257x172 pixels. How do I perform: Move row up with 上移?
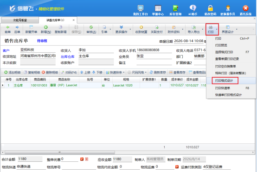85,73
